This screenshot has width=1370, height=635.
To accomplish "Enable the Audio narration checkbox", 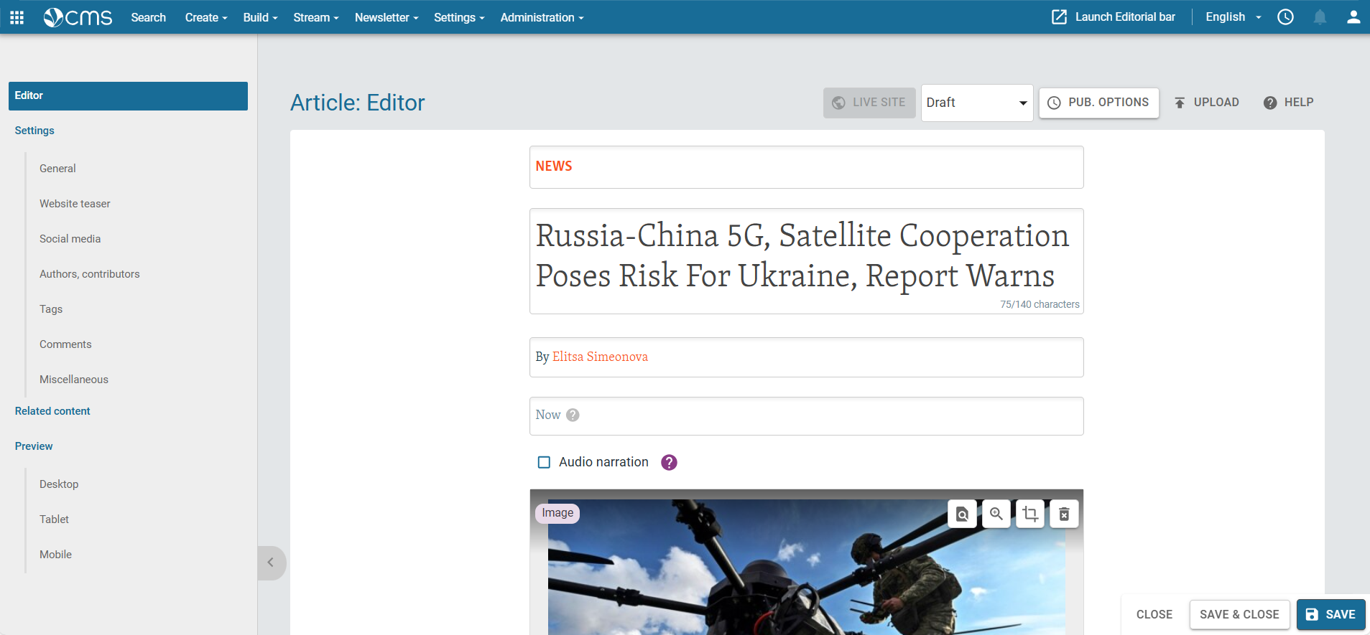I will [544, 462].
